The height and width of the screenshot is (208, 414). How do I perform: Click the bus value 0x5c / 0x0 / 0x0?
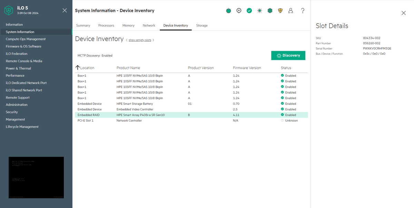click(x=374, y=54)
